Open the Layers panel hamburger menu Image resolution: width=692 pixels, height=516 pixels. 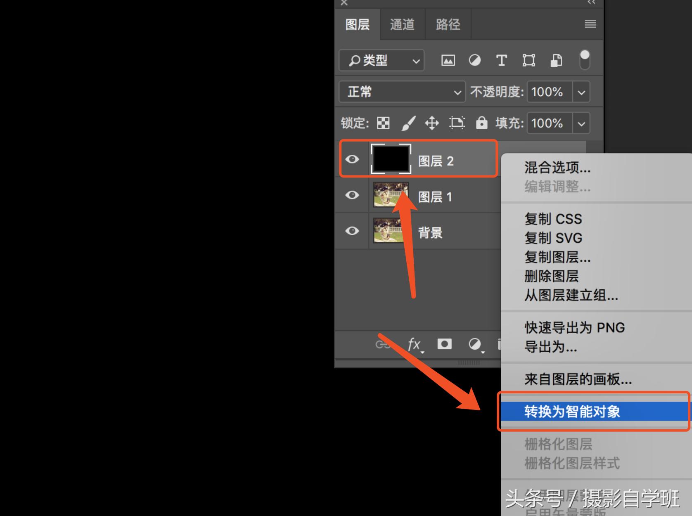(x=590, y=24)
